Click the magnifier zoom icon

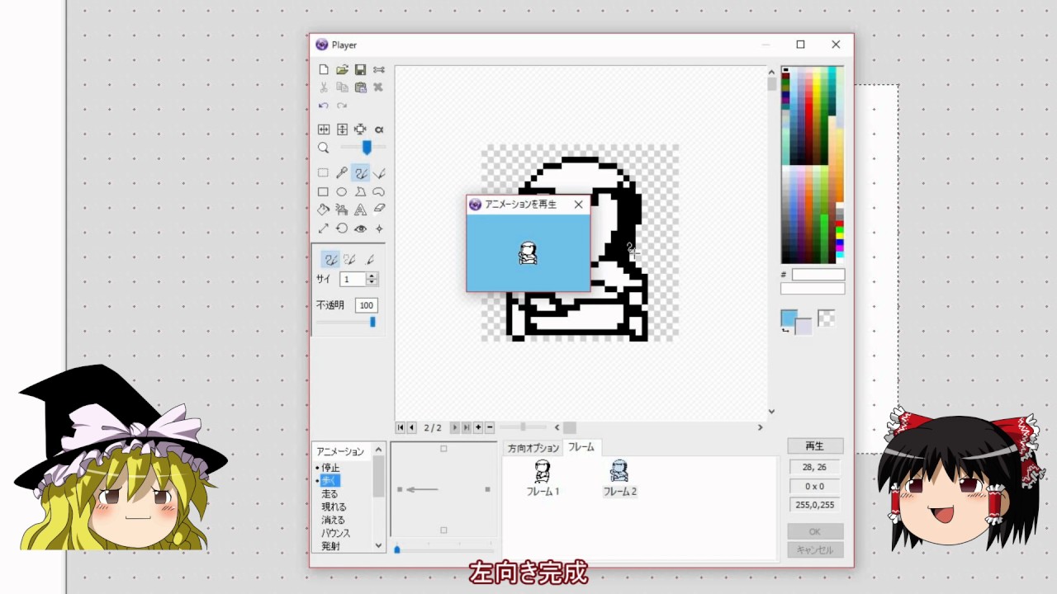324,148
